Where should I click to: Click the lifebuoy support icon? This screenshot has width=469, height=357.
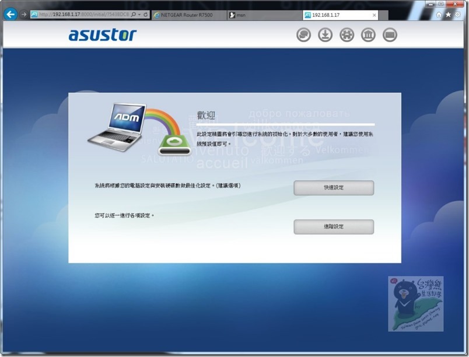[x=346, y=35]
